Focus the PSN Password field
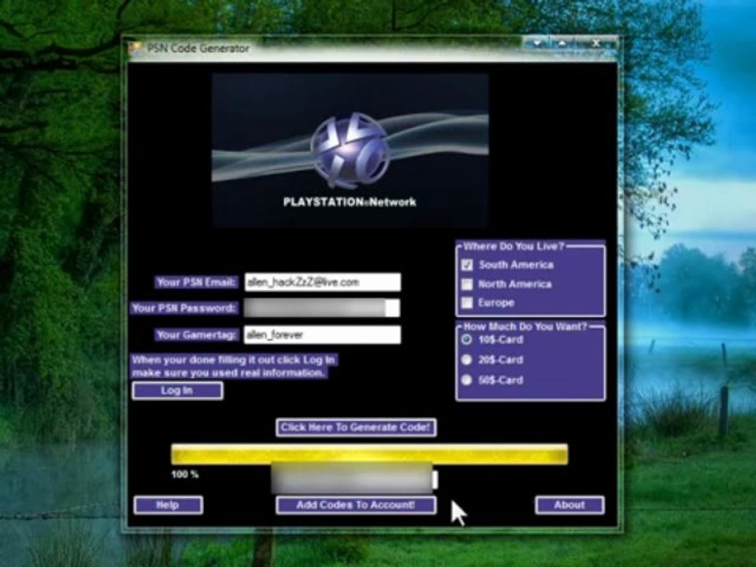The width and height of the screenshot is (756, 567). coord(322,308)
